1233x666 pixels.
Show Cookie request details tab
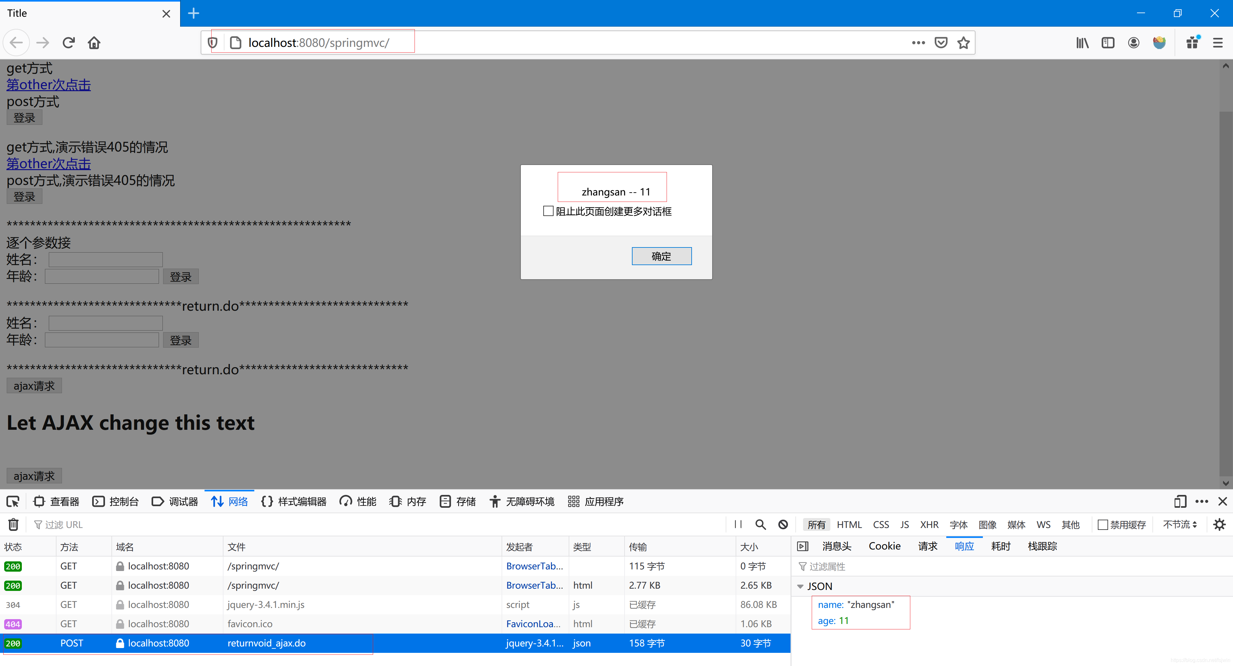[x=885, y=546]
